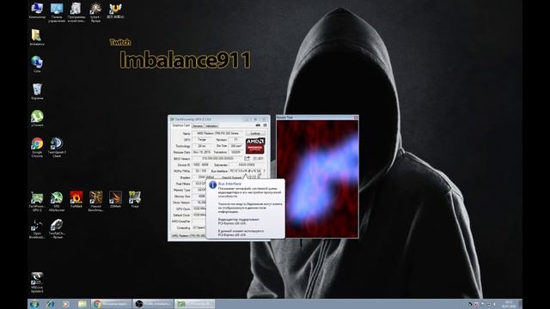Switch to the Validation tab in GPU-Z
The width and height of the screenshot is (550, 309).
[211, 126]
